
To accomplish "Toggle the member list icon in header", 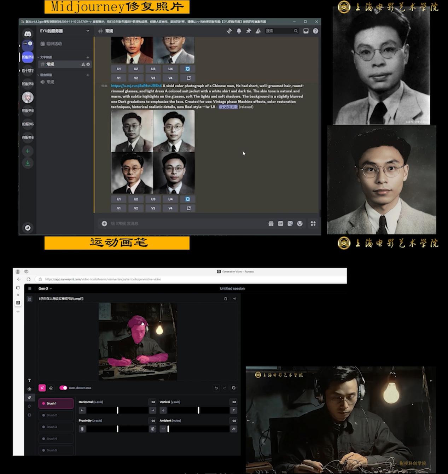I will point(258,31).
